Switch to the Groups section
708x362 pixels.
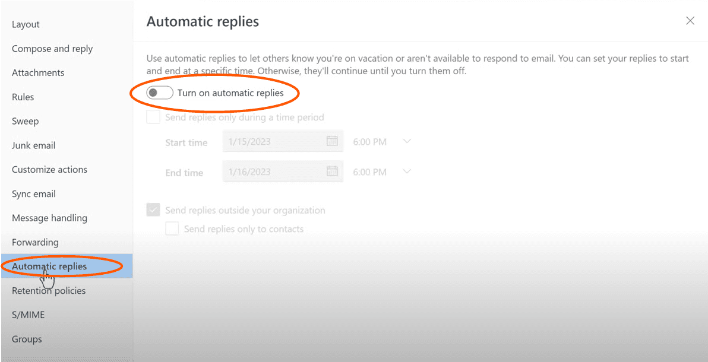[x=27, y=339]
